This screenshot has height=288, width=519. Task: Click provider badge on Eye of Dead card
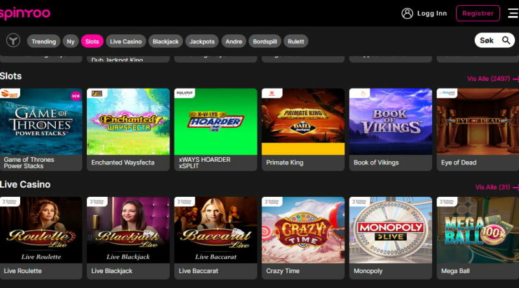point(447,93)
